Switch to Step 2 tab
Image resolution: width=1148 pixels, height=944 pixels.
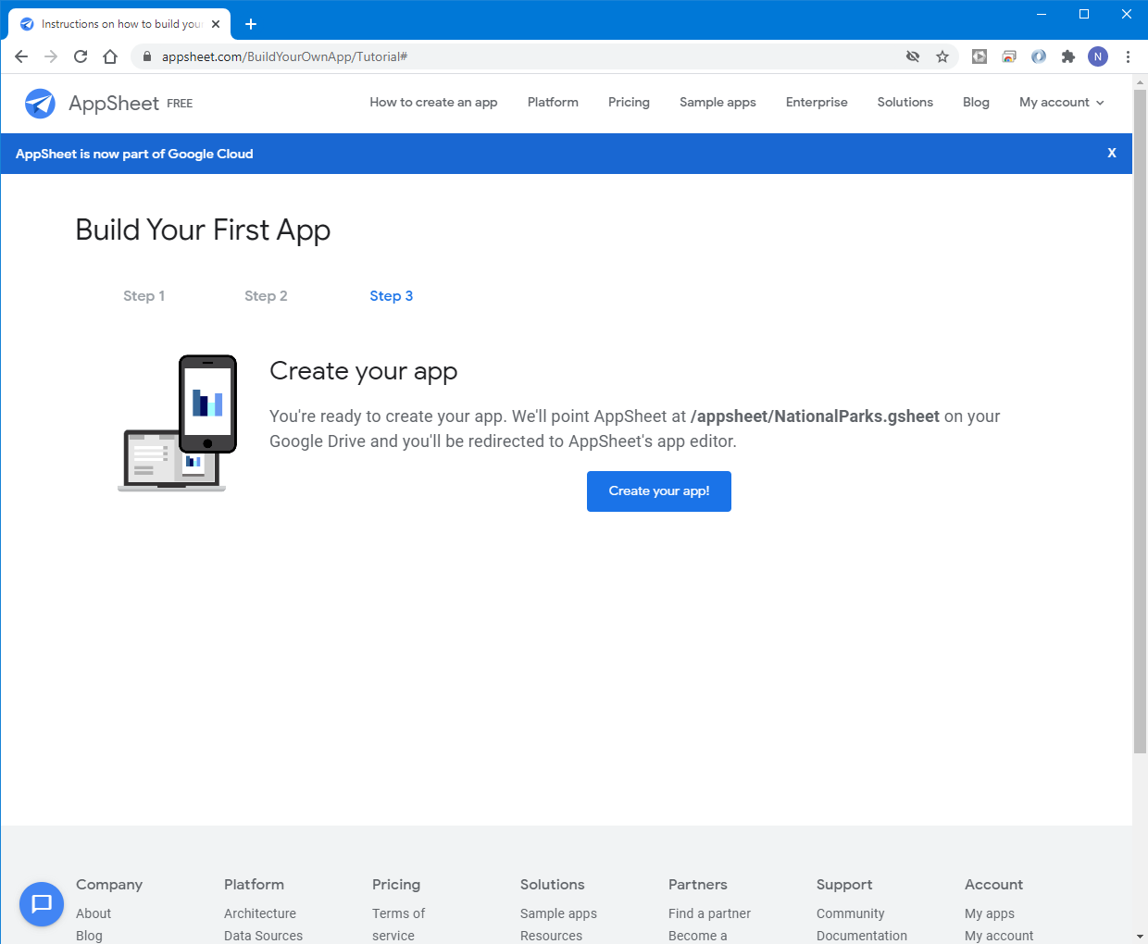coord(266,296)
